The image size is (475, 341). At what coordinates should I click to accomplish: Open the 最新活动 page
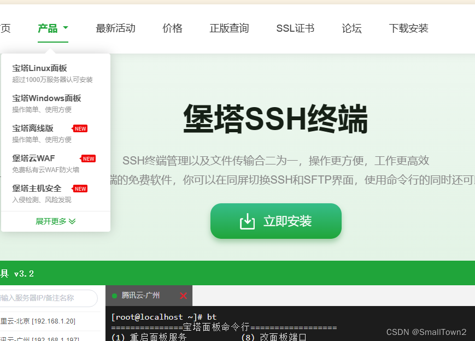click(x=115, y=28)
